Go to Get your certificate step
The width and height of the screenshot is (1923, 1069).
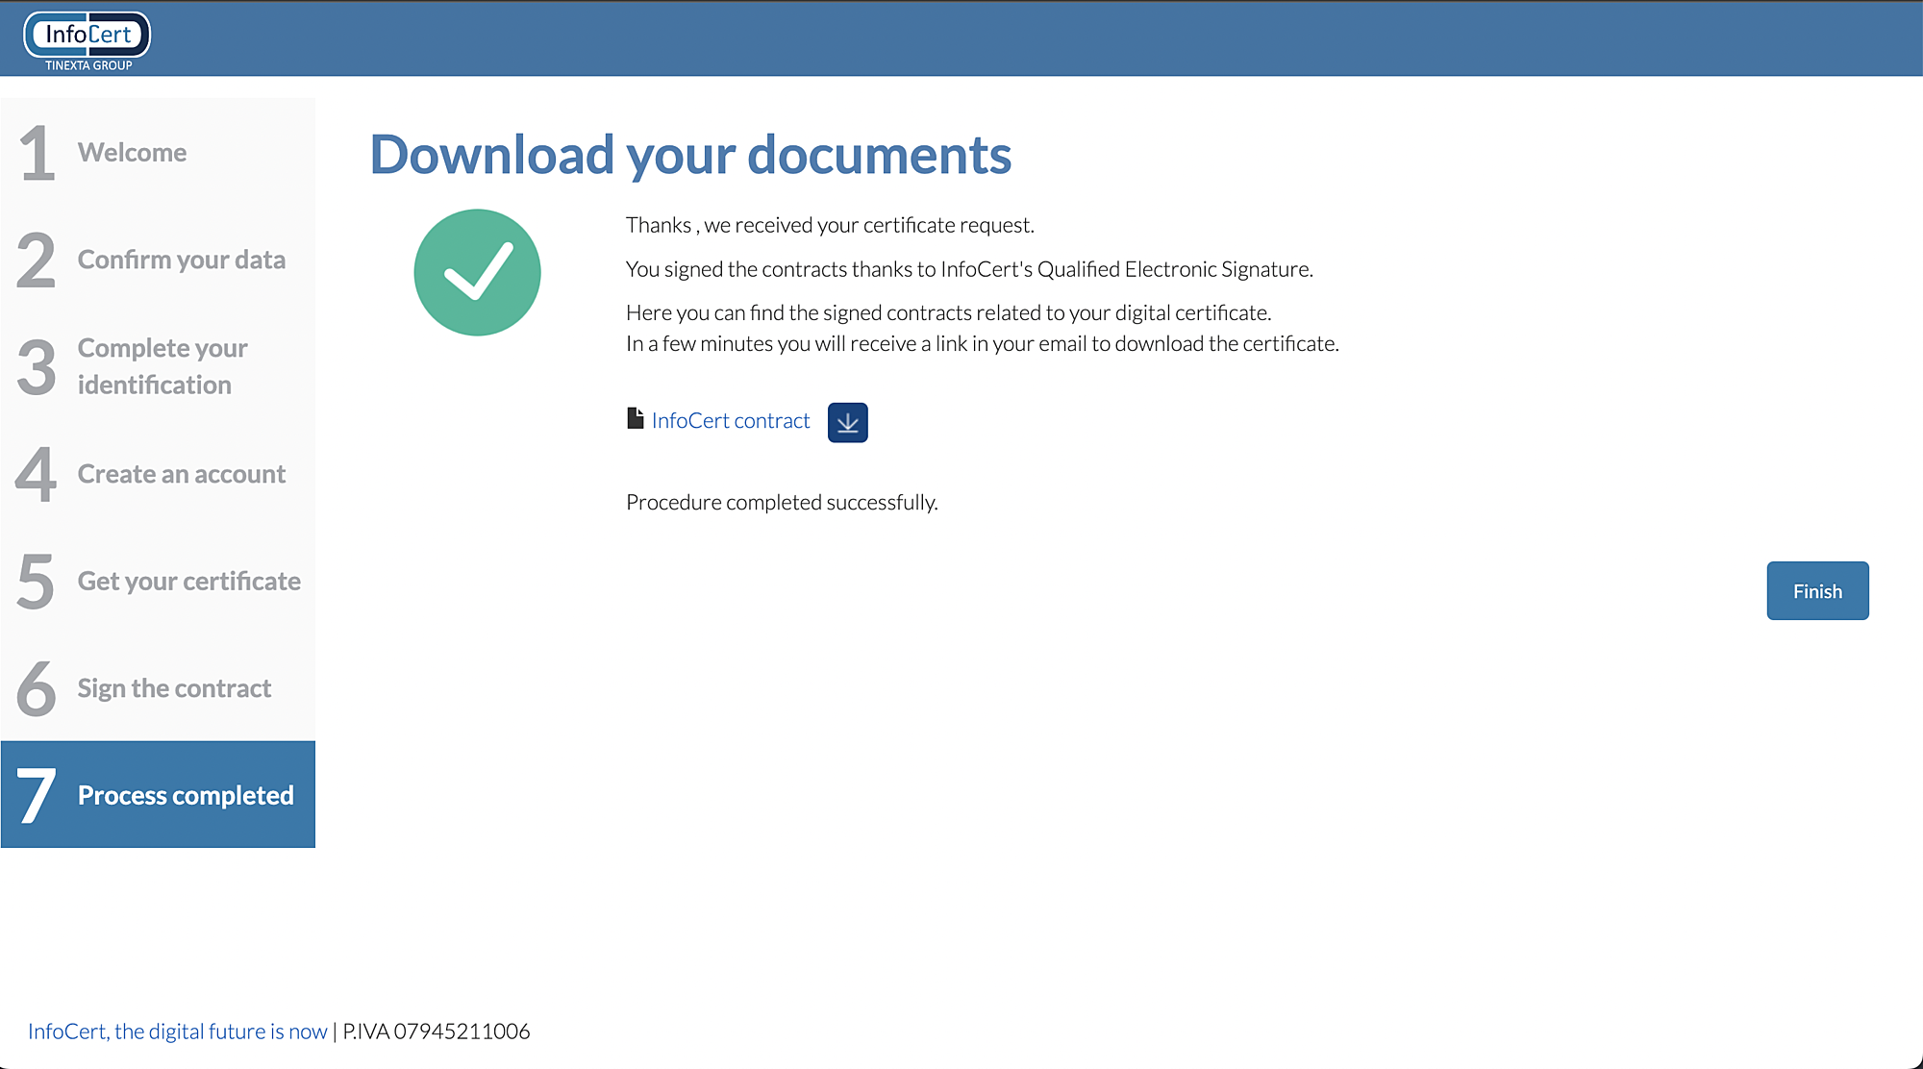coord(188,582)
